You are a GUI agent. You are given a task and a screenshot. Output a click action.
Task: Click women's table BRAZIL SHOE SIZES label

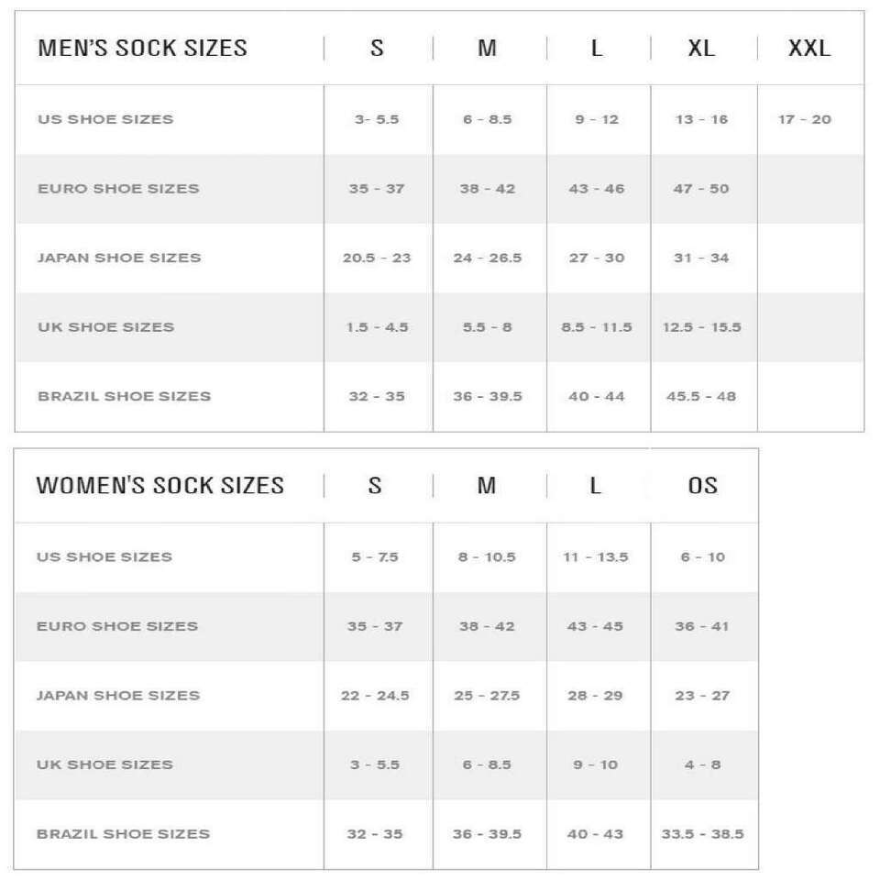click(x=123, y=834)
